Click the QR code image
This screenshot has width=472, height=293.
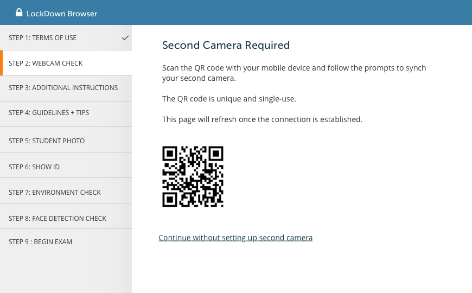193,176
